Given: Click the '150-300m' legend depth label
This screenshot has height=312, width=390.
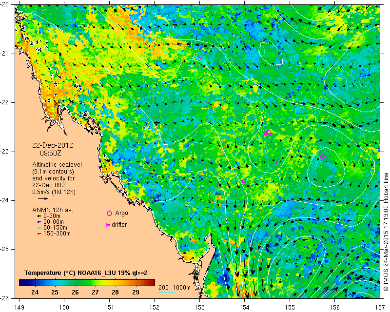Looking at the screenshot, I should point(57,234).
